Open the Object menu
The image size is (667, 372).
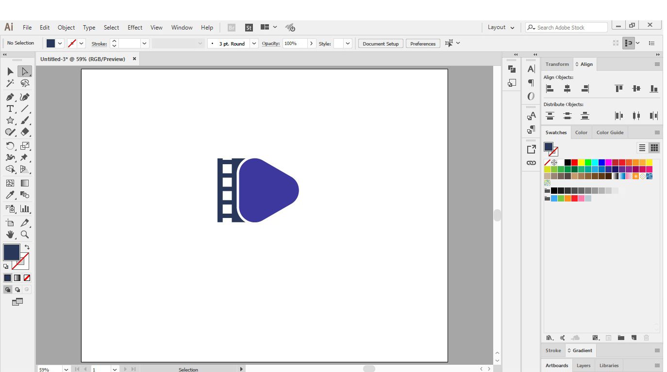(67, 28)
